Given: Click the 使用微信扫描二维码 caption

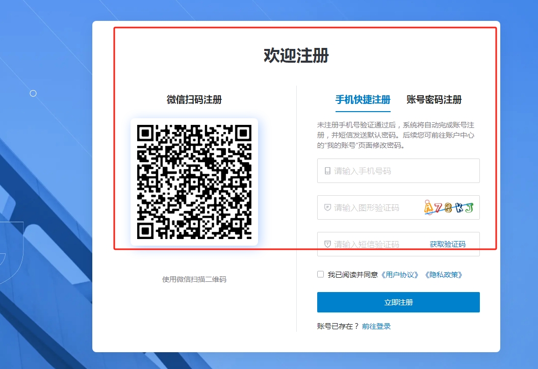Looking at the screenshot, I should [194, 279].
